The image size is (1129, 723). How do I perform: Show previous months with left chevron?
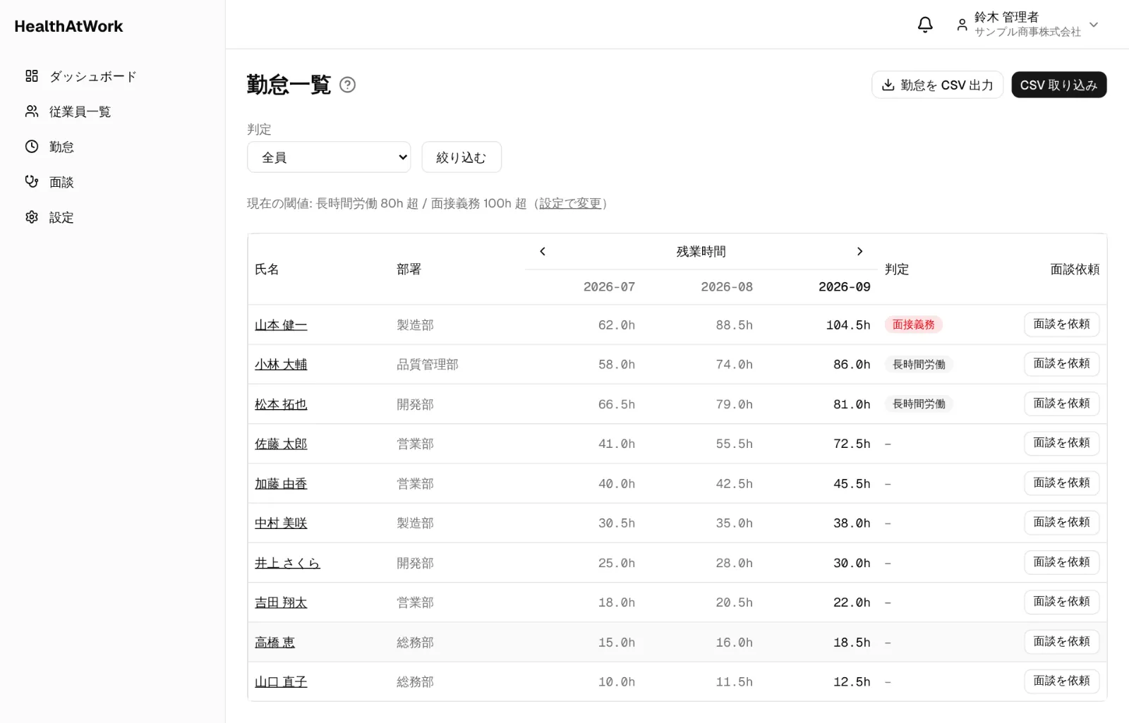click(543, 251)
